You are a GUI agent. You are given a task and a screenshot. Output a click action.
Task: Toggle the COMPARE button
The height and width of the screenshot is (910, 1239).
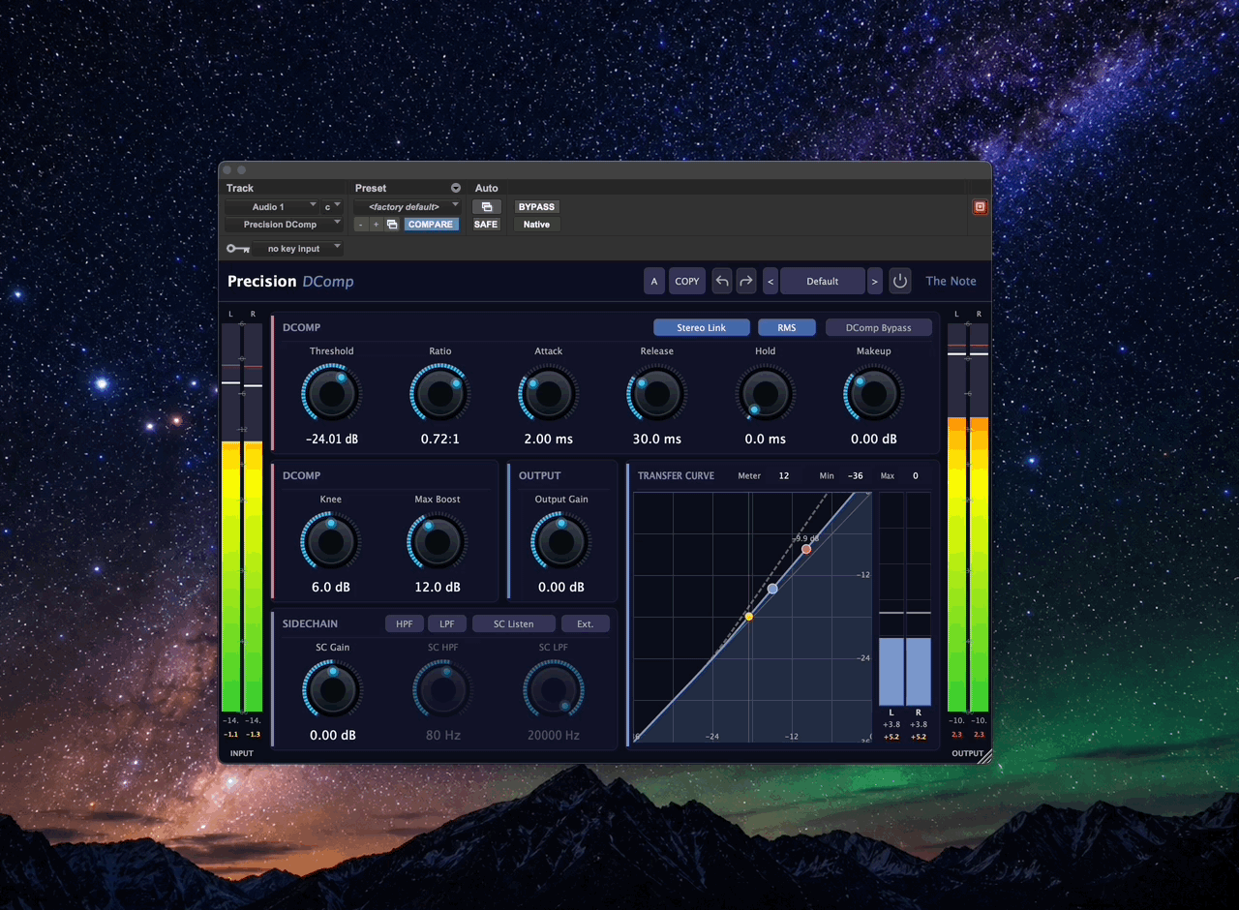(x=431, y=225)
